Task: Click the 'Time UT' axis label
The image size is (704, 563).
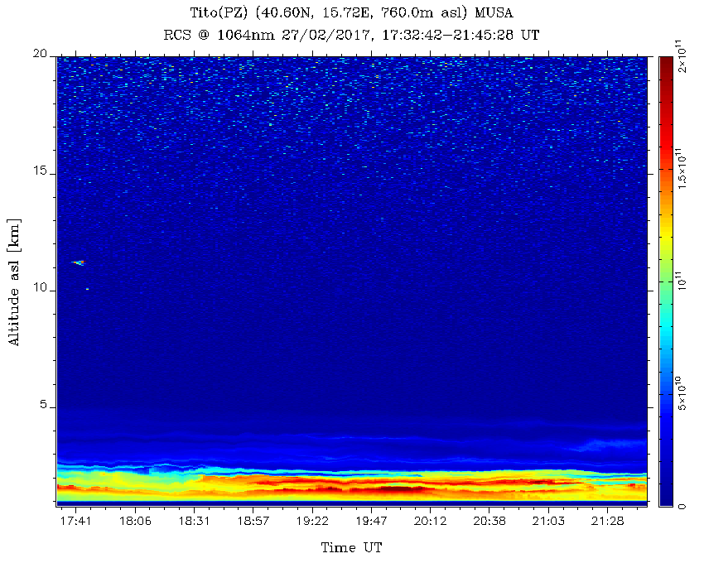Action: (x=351, y=548)
